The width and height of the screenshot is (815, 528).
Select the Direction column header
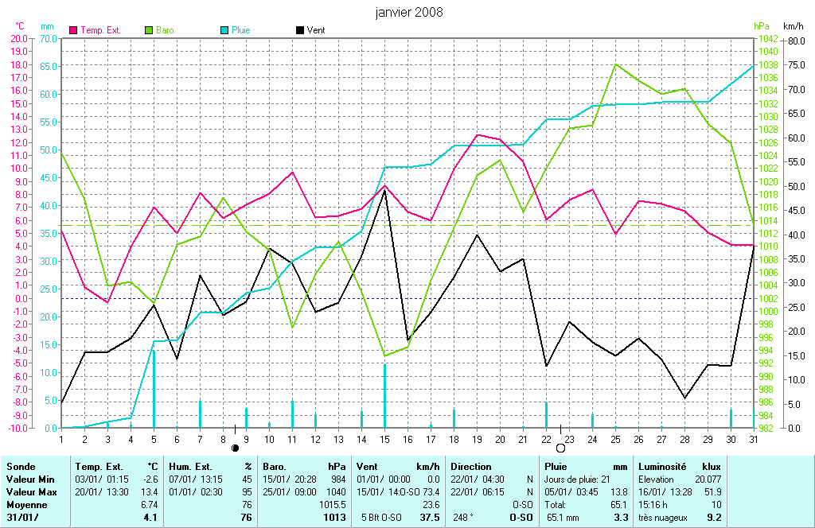tap(471, 467)
